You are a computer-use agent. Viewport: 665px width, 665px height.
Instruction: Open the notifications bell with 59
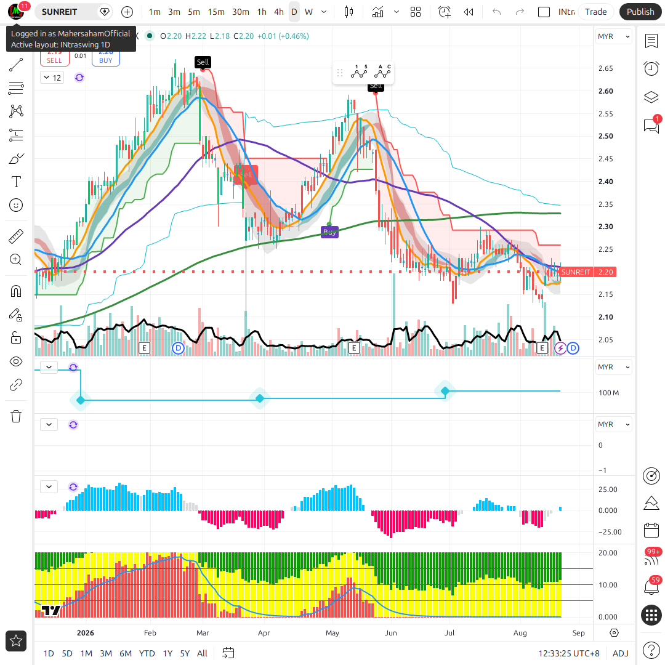coord(651,586)
